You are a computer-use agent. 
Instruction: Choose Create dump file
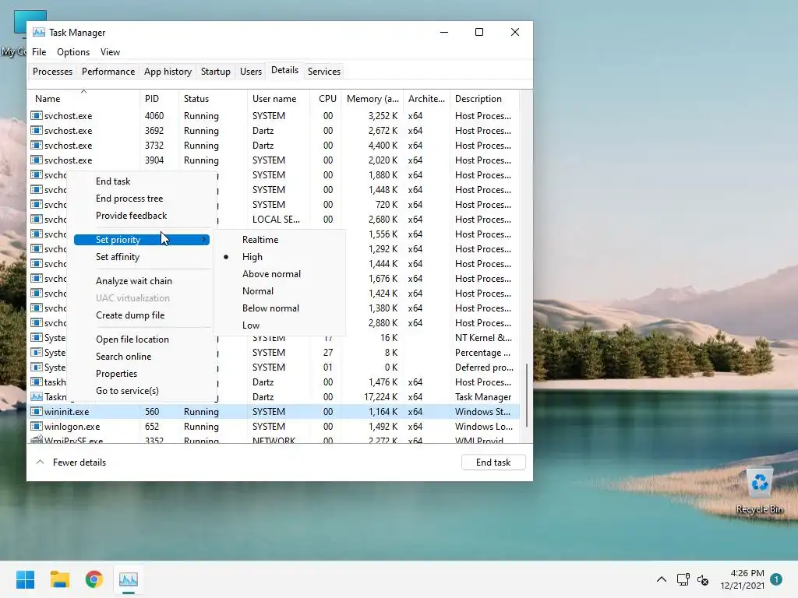130,315
